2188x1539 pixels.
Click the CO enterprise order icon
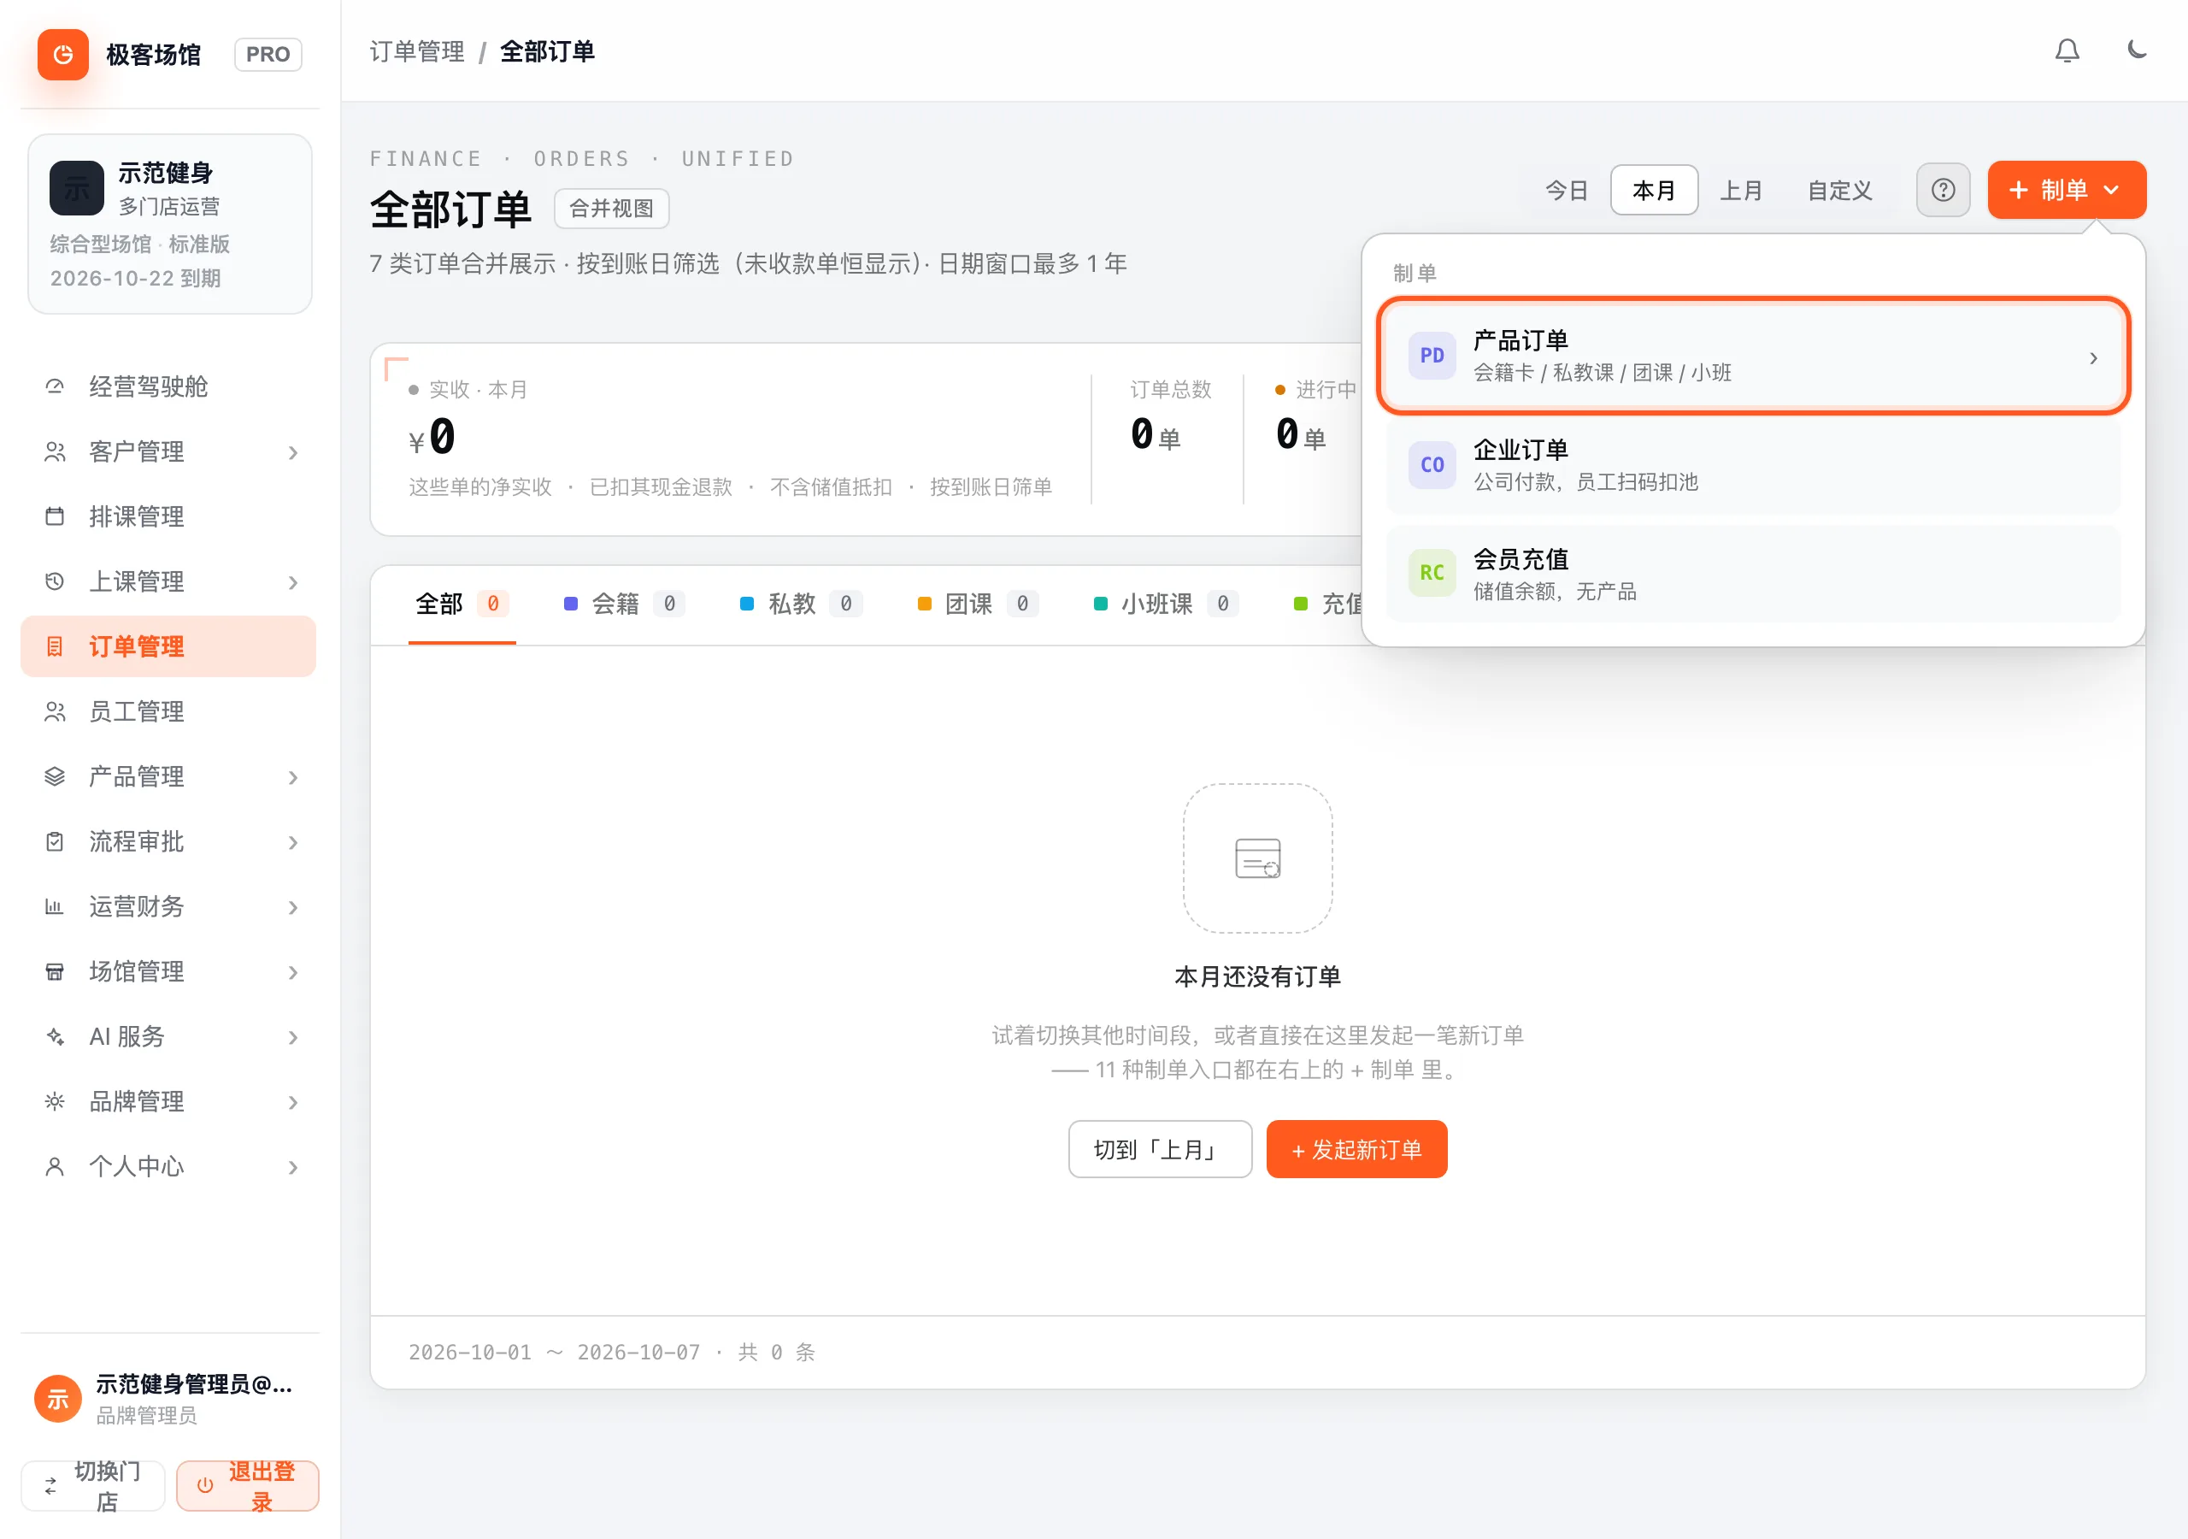point(1432,465)
